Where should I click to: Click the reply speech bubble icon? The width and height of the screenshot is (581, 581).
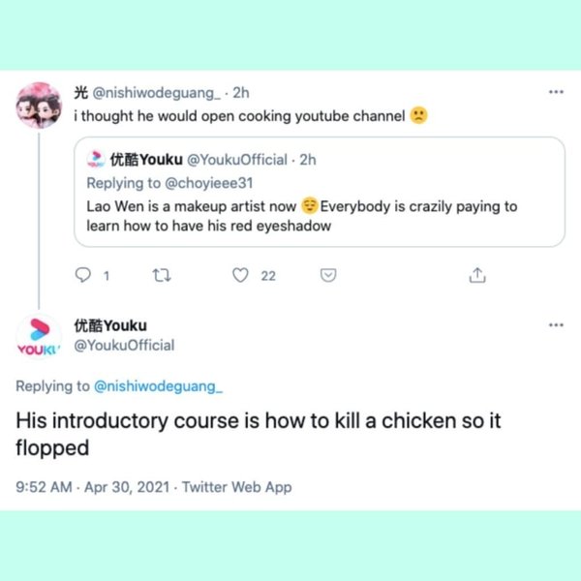click(x=83, y=276)
